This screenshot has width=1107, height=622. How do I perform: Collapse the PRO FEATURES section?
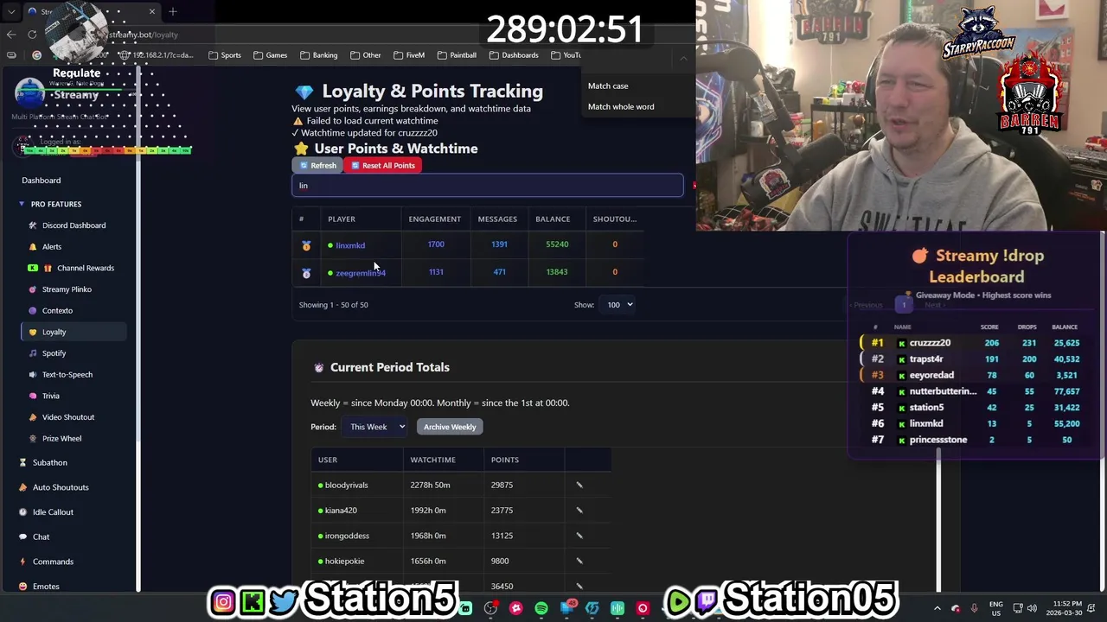[50, 204]
